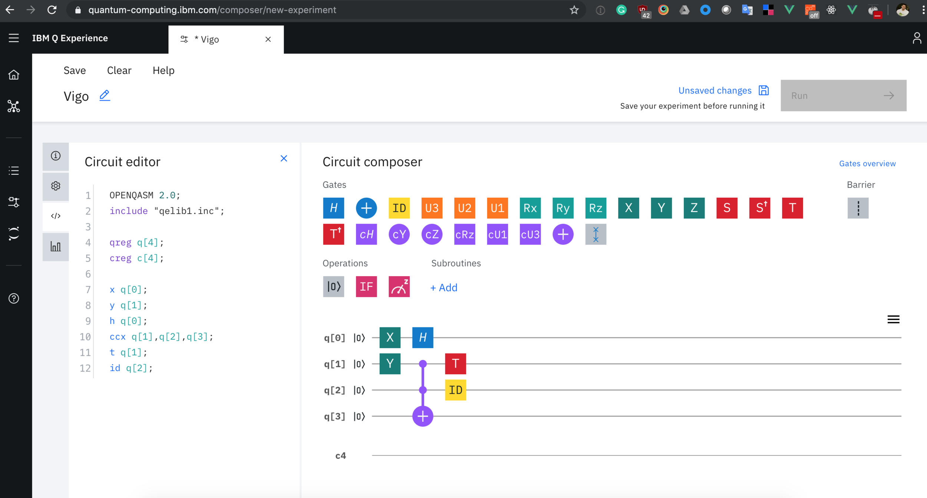
Task: Click the Clear menu item
Action: coord(119,70)
